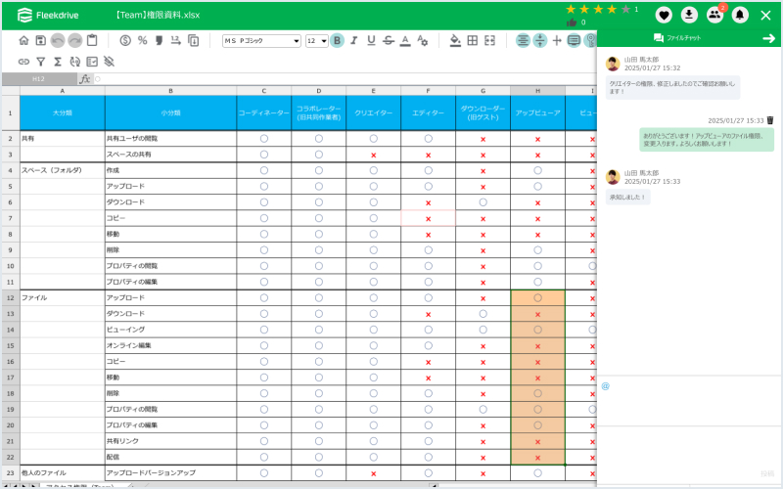Image resolution: width=783 pixels, height=489 pixels.
Task: Merge the selected cells
Action: tap(490, 41)
